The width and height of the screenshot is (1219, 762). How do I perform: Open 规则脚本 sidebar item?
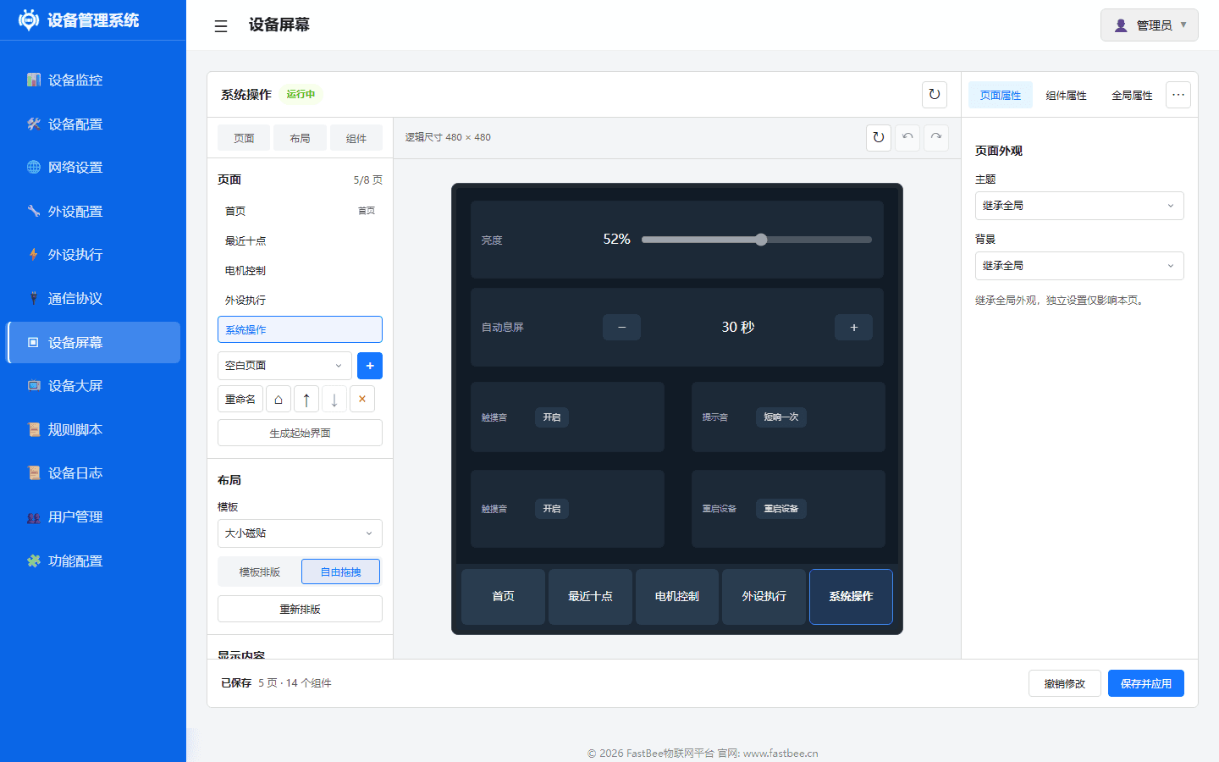(x=93, y=429)
